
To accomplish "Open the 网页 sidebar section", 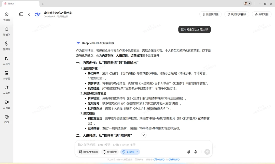I will [7, 119].
